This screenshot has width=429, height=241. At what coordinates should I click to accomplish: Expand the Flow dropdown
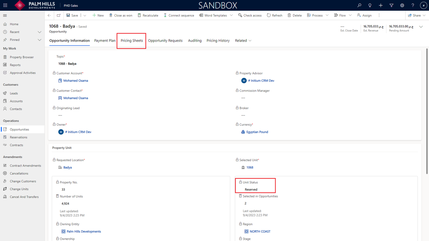350,15
